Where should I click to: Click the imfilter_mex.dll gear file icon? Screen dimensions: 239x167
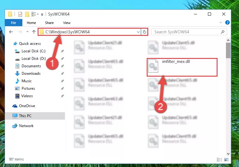(x=153, y=66)
